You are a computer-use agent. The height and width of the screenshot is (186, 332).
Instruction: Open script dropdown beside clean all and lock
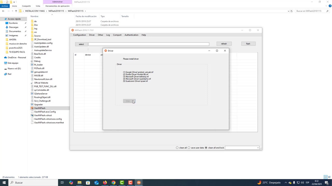click(x=258, y=148)
